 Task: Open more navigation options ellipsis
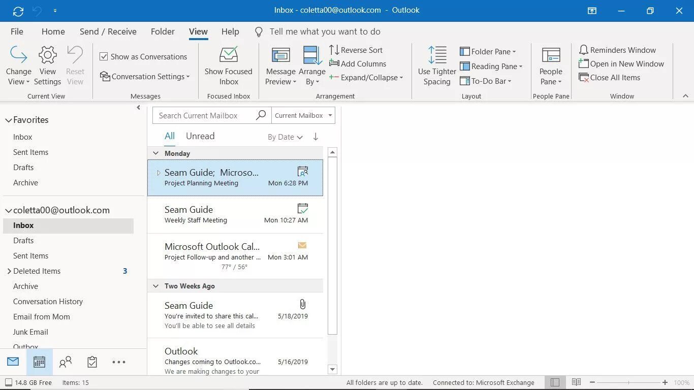pos(119,362)
